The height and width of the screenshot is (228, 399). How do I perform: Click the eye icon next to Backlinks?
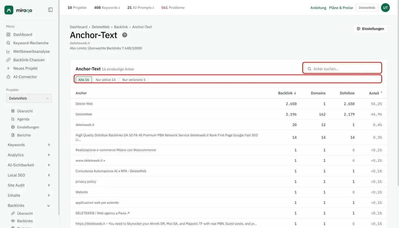tap(13, 221)
